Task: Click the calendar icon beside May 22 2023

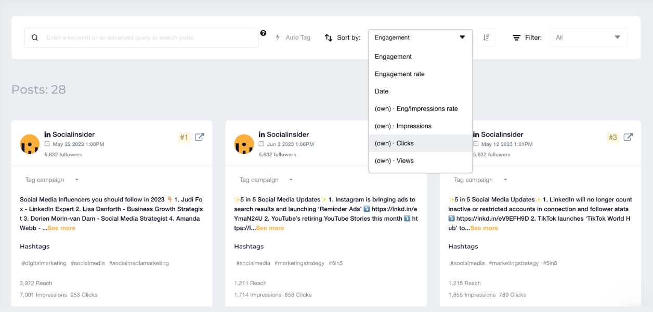Action: coord(47,144)
